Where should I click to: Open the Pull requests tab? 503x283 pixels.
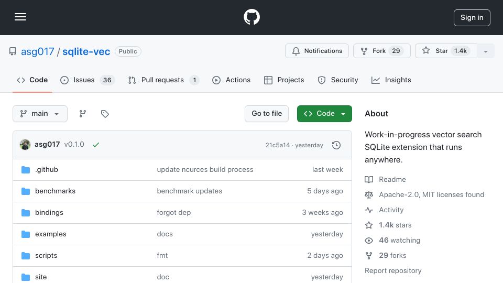pyautogui.click(x=163, y=80)
